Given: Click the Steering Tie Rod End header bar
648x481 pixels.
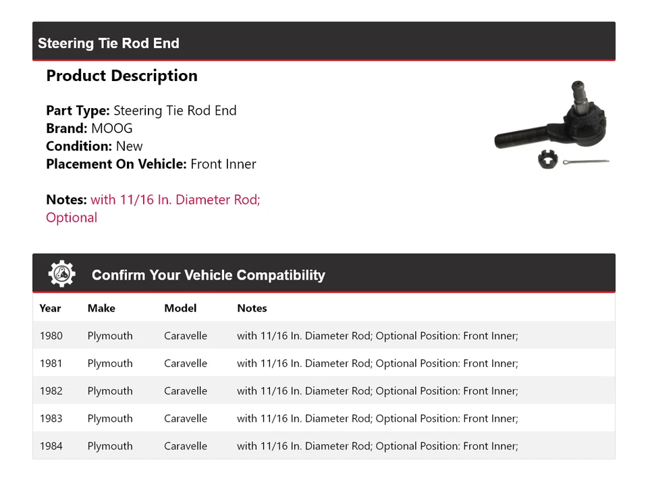Looking at the screenshot, I should [x=323, y=43].
